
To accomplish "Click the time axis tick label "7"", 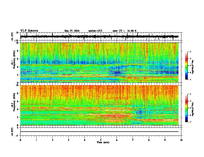I will click(133, 140).
